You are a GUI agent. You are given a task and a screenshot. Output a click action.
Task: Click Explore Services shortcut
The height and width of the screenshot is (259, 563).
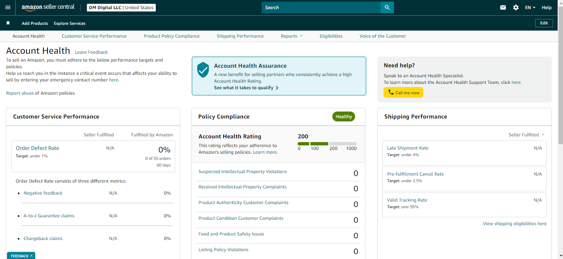coord(69,23)
